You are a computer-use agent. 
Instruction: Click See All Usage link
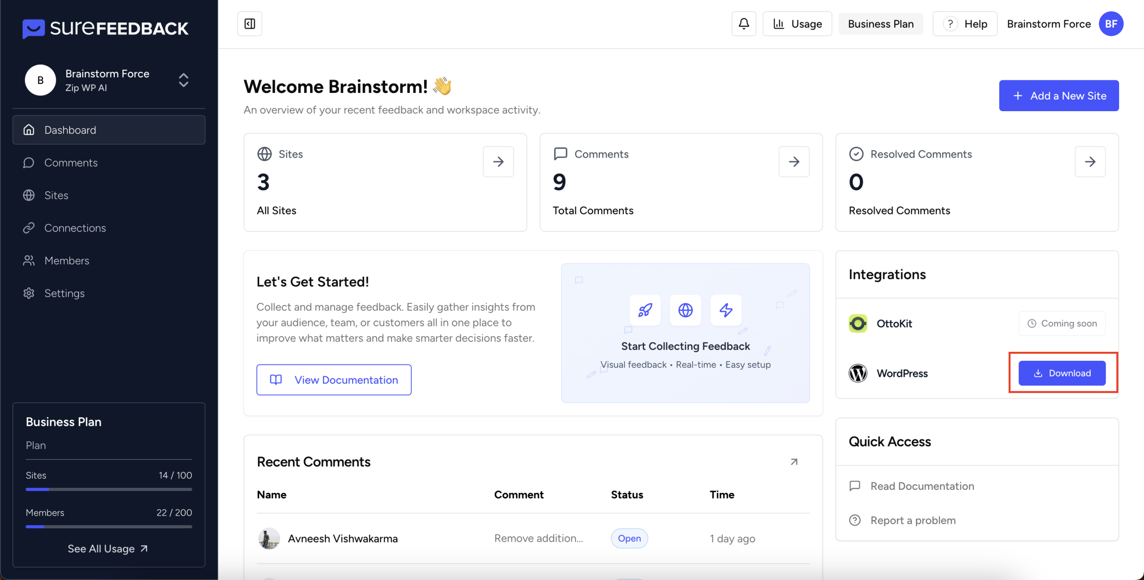point(108,549)
